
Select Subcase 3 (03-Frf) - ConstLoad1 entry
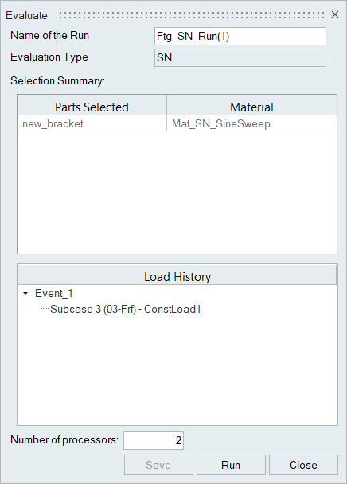[126, 309]
